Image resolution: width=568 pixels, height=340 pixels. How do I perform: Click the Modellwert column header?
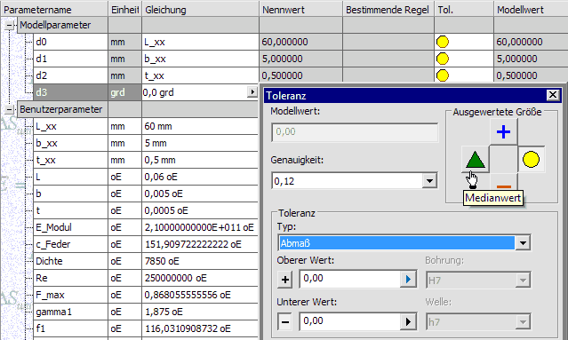pos(531,9)
